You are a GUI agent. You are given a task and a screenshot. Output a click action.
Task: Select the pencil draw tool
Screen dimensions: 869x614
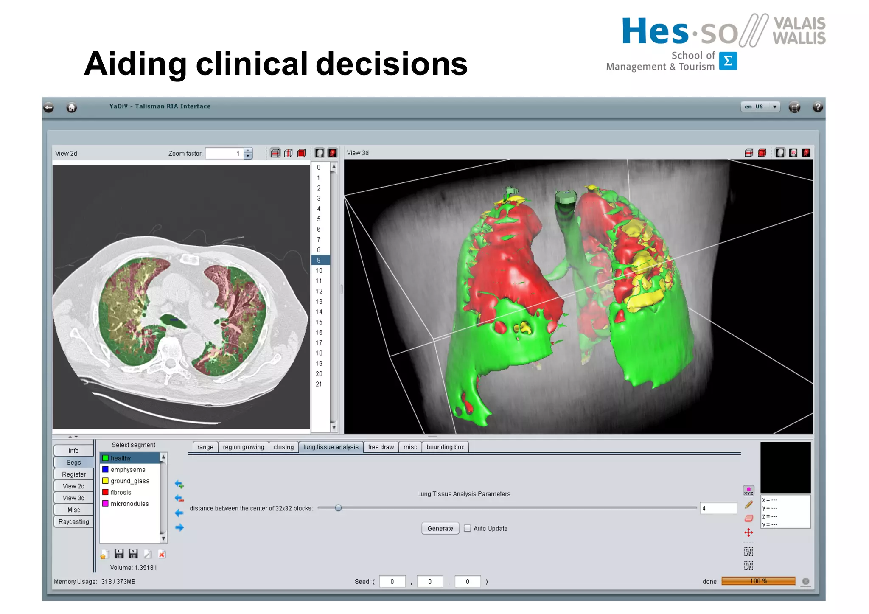(x=748, y=505)
